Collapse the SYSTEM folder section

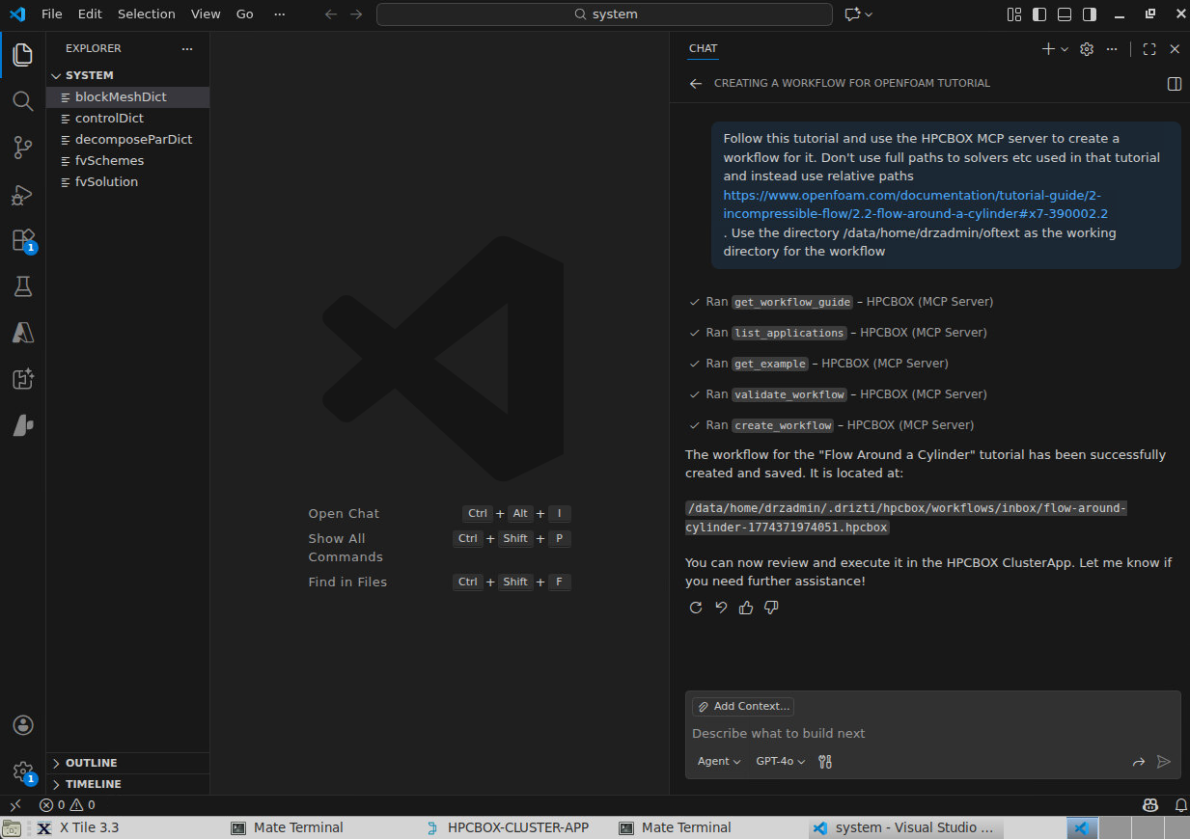coord(127,75)
